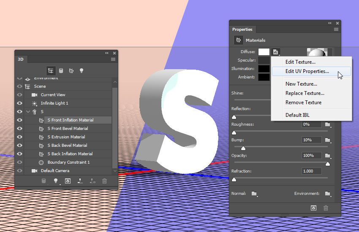Open the Properties panel options menu
This screenshot has width=359, height=232.
tap(336, 30)
